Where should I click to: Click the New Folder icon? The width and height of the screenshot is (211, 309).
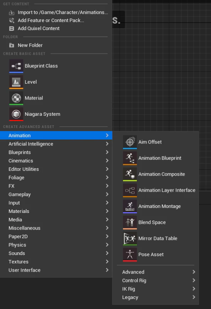(12, 45)
